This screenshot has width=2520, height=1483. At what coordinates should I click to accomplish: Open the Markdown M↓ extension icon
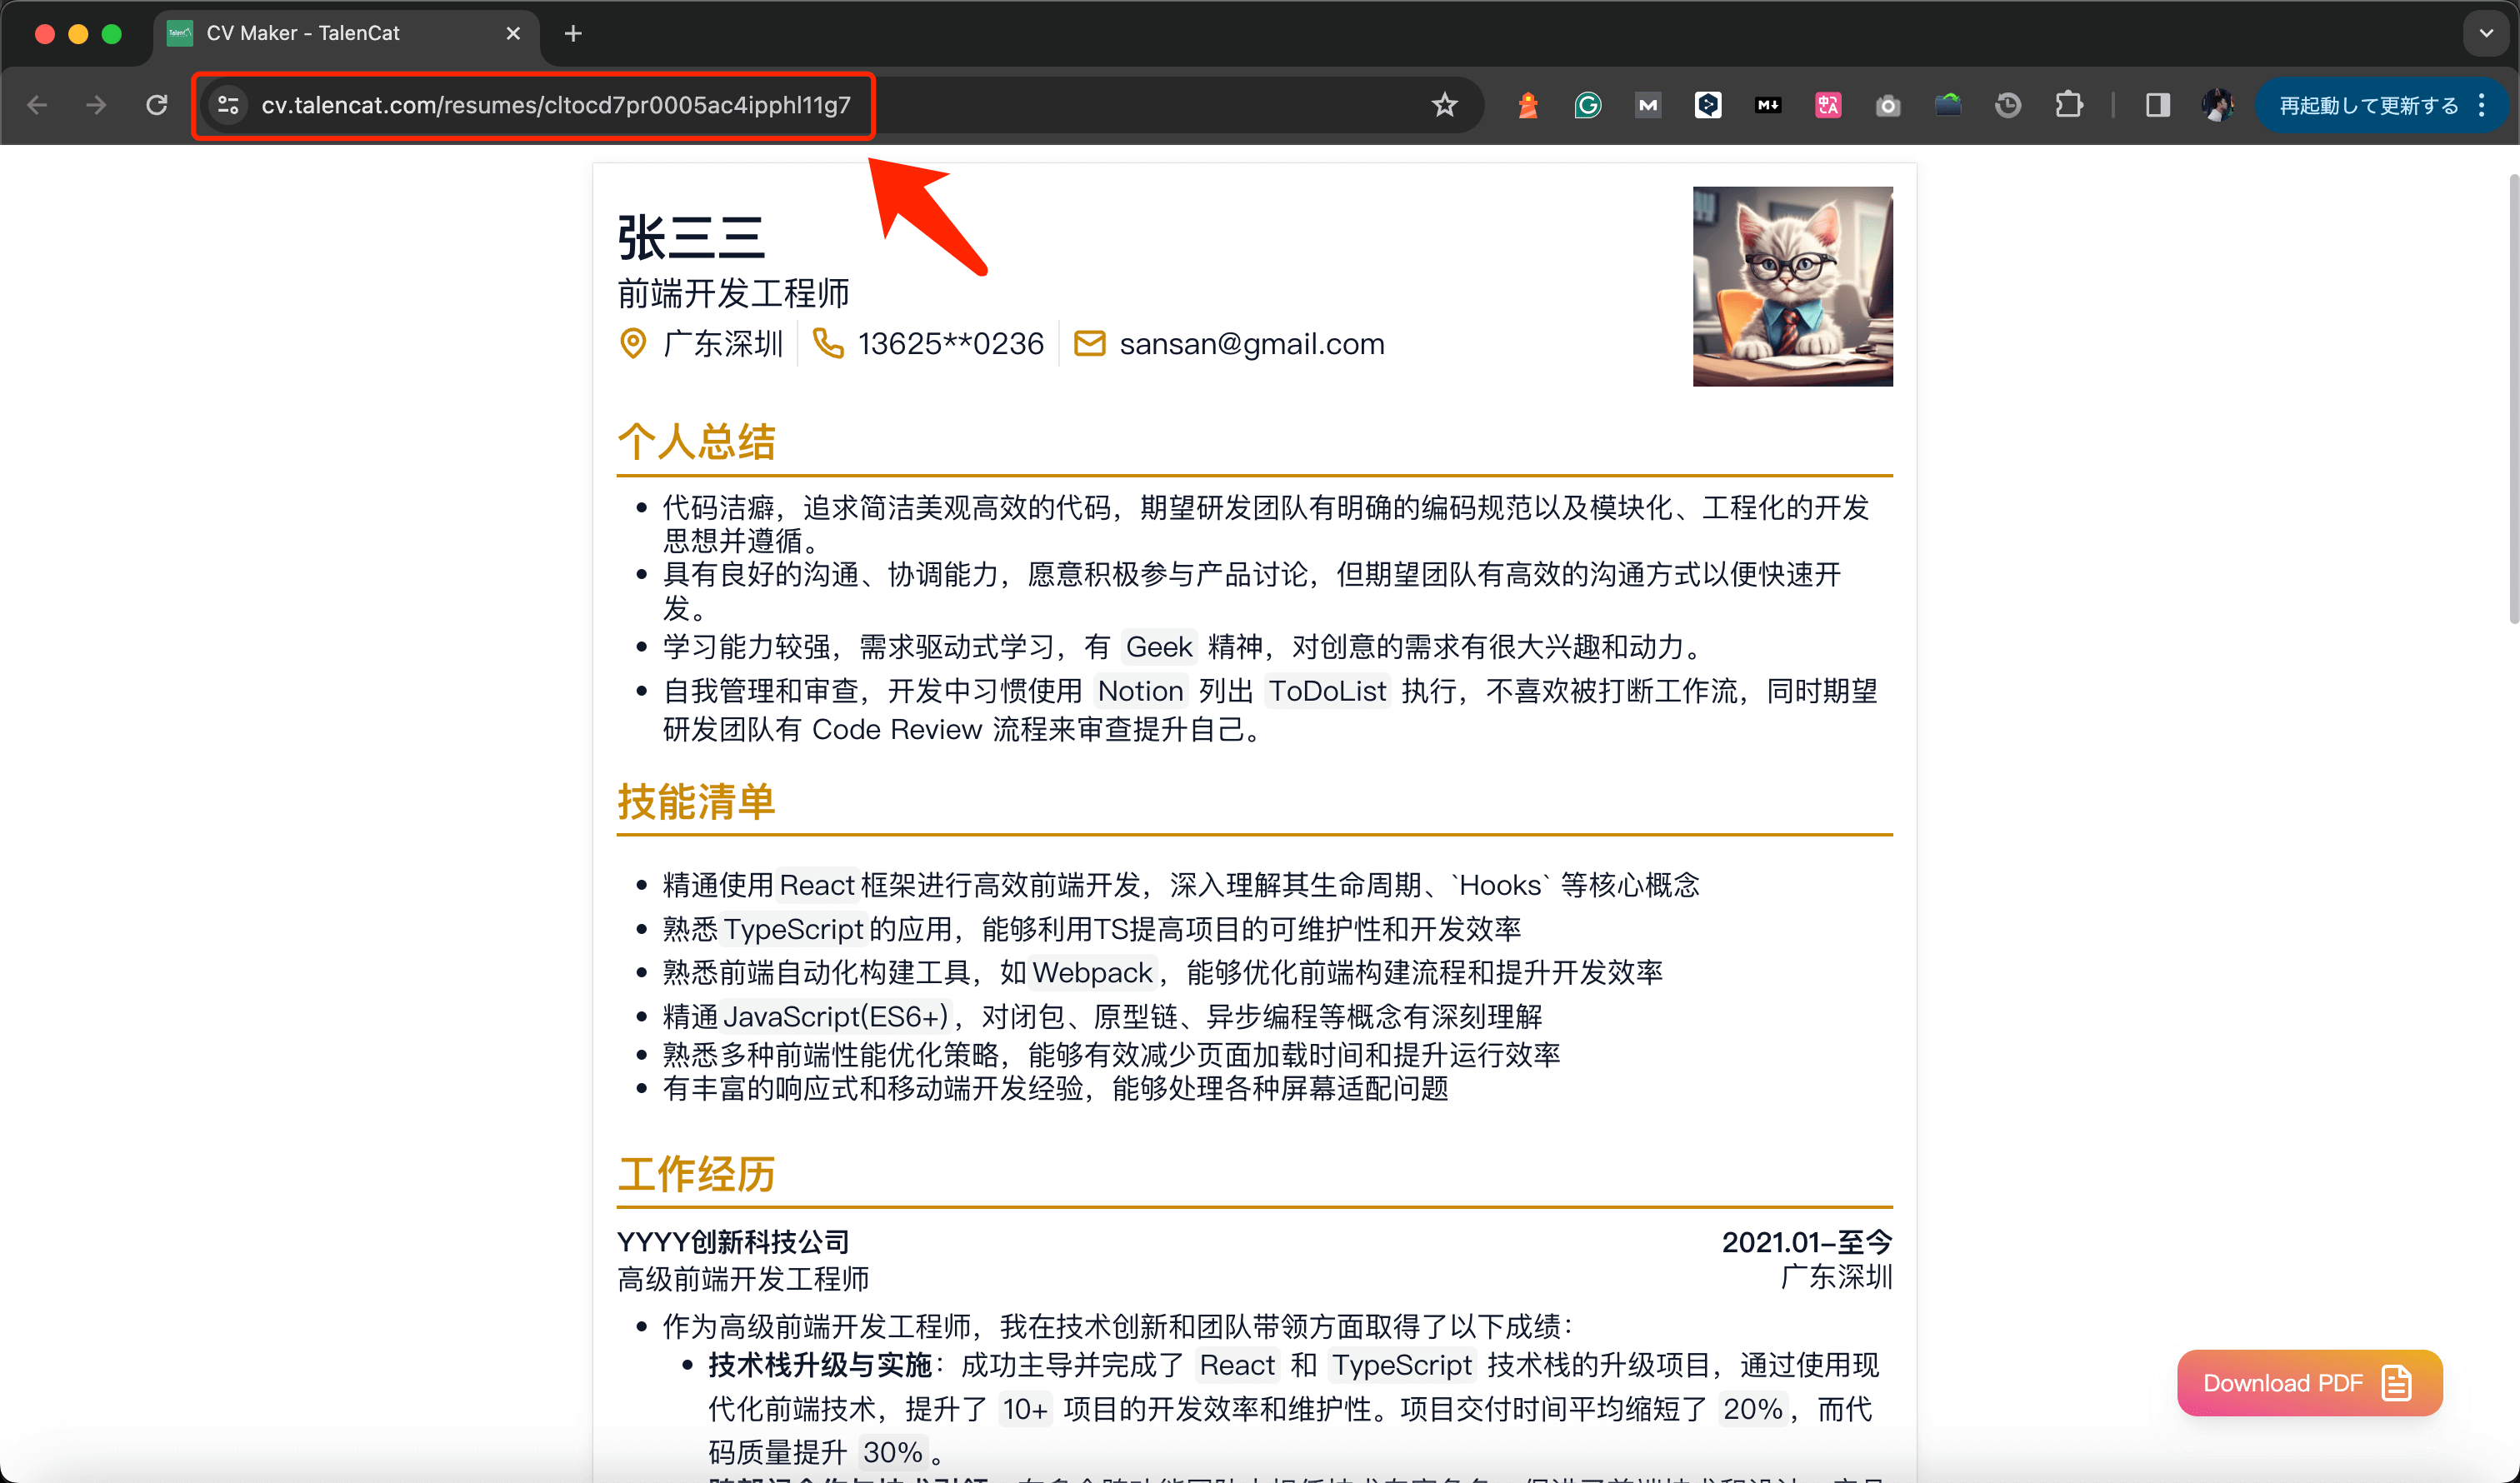coord(1768,105)
